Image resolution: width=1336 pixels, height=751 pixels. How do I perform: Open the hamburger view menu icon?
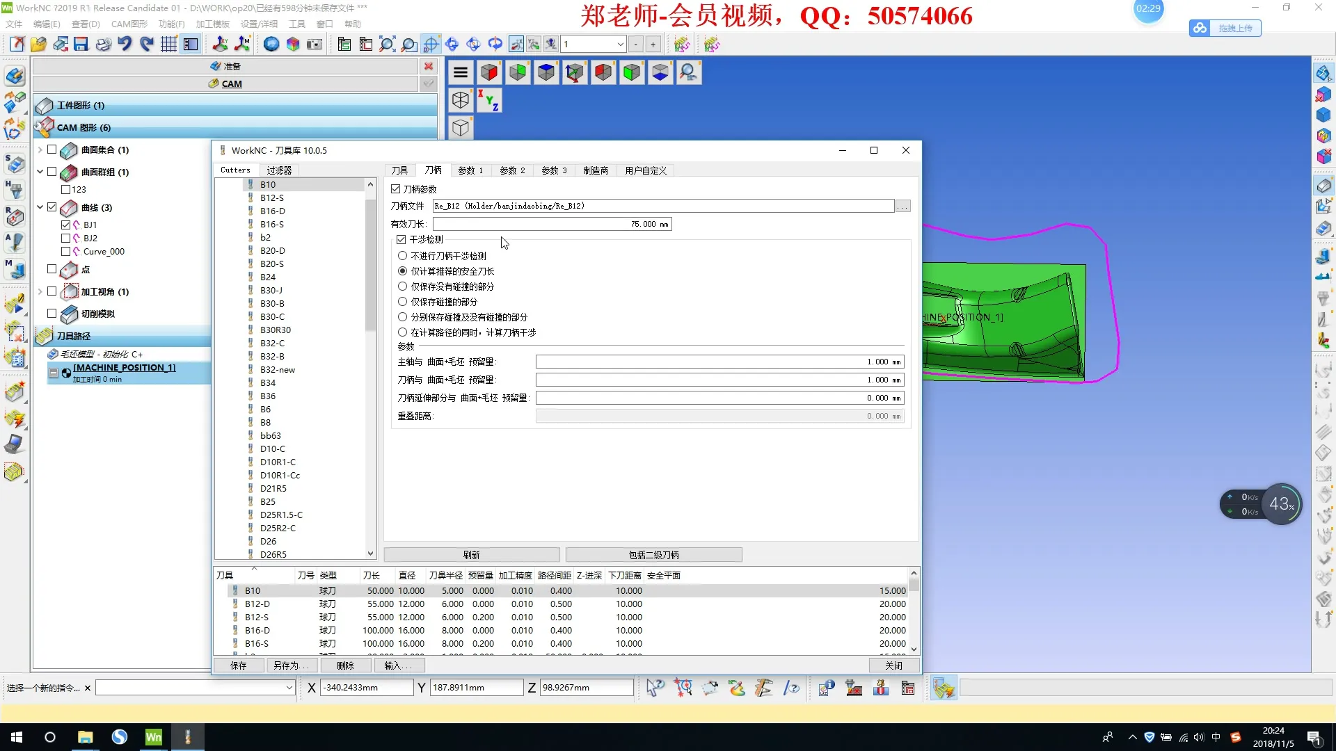460,72
